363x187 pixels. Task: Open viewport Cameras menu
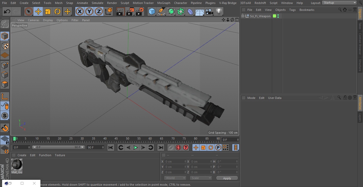[x=33, y=20]
